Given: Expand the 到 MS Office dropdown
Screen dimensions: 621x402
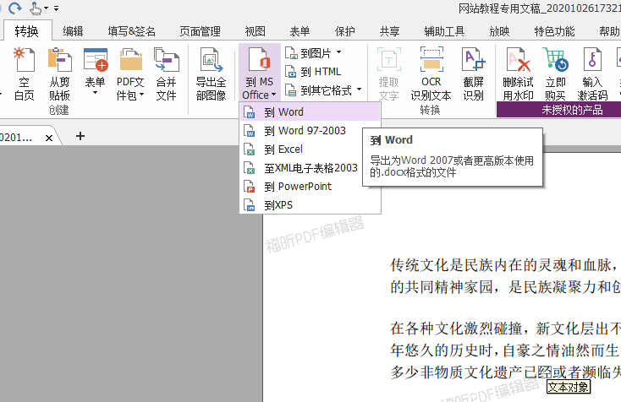Looking at the screenshot, I should tap(260, 73).
